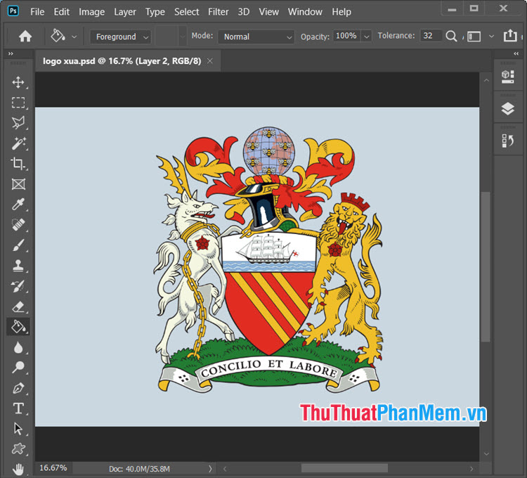Open the Opacity slider dropdown arrow
The width and height of the screenshot is (527, 478).
pos(366,37)
